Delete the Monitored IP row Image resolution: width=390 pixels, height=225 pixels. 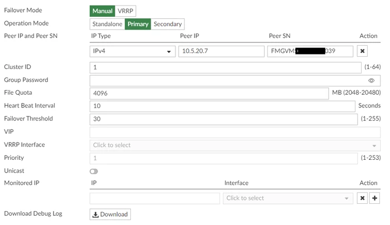click(x=362, y=198)
